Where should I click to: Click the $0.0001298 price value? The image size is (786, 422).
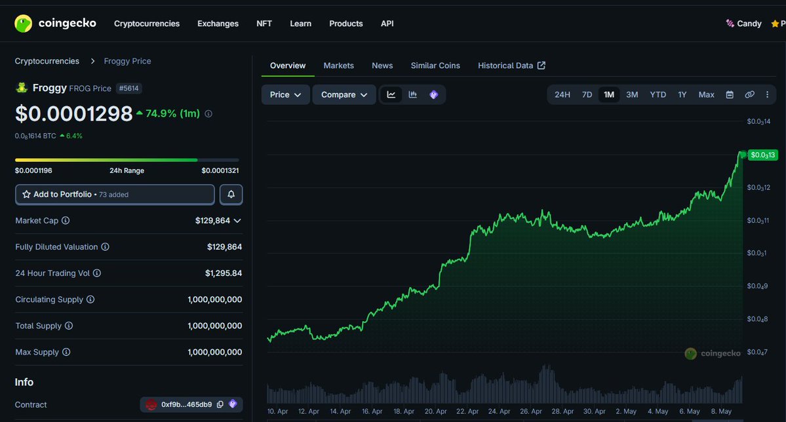pyautogui.click(x=73, y=114)
